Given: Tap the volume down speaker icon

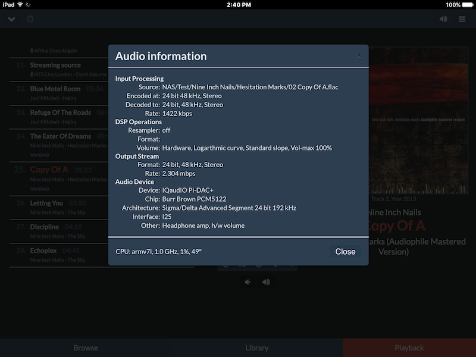Looking at the screenshot, I should (248, 282).
